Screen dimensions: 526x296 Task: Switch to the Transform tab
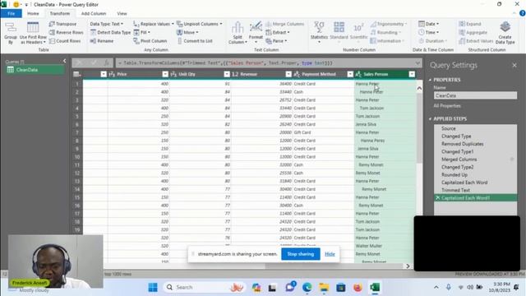click(x=60, y=13)
